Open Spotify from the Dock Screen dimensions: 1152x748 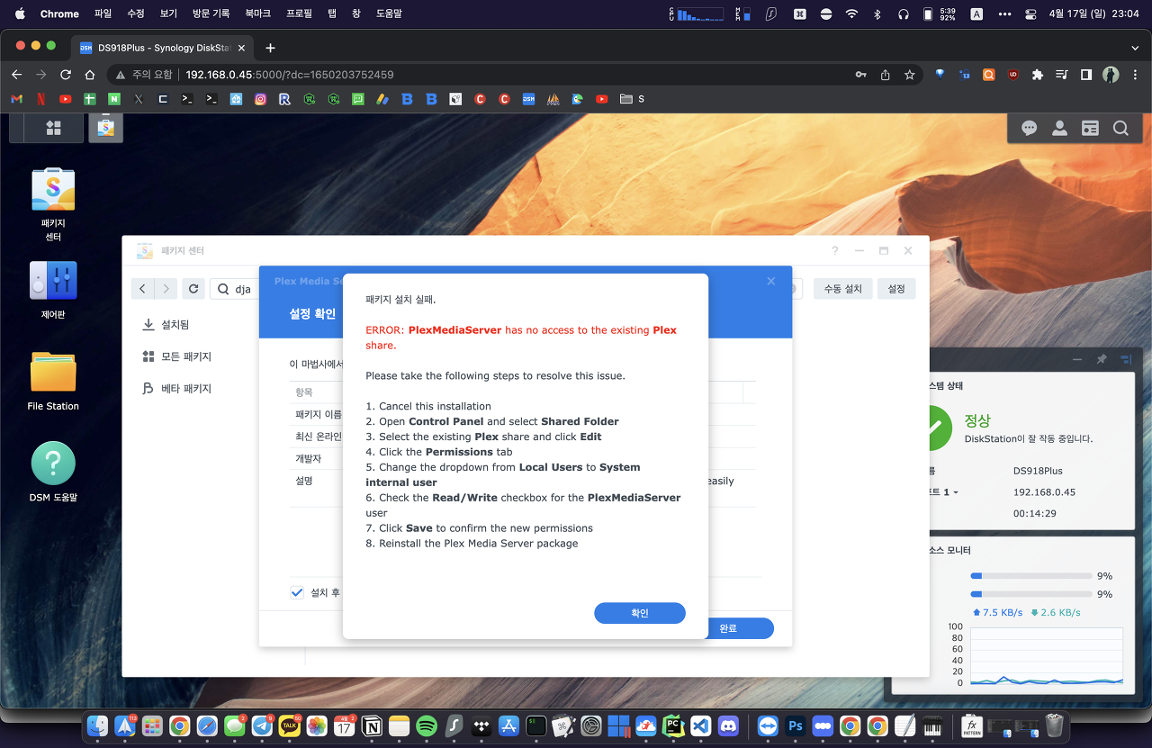pos(427,725)
